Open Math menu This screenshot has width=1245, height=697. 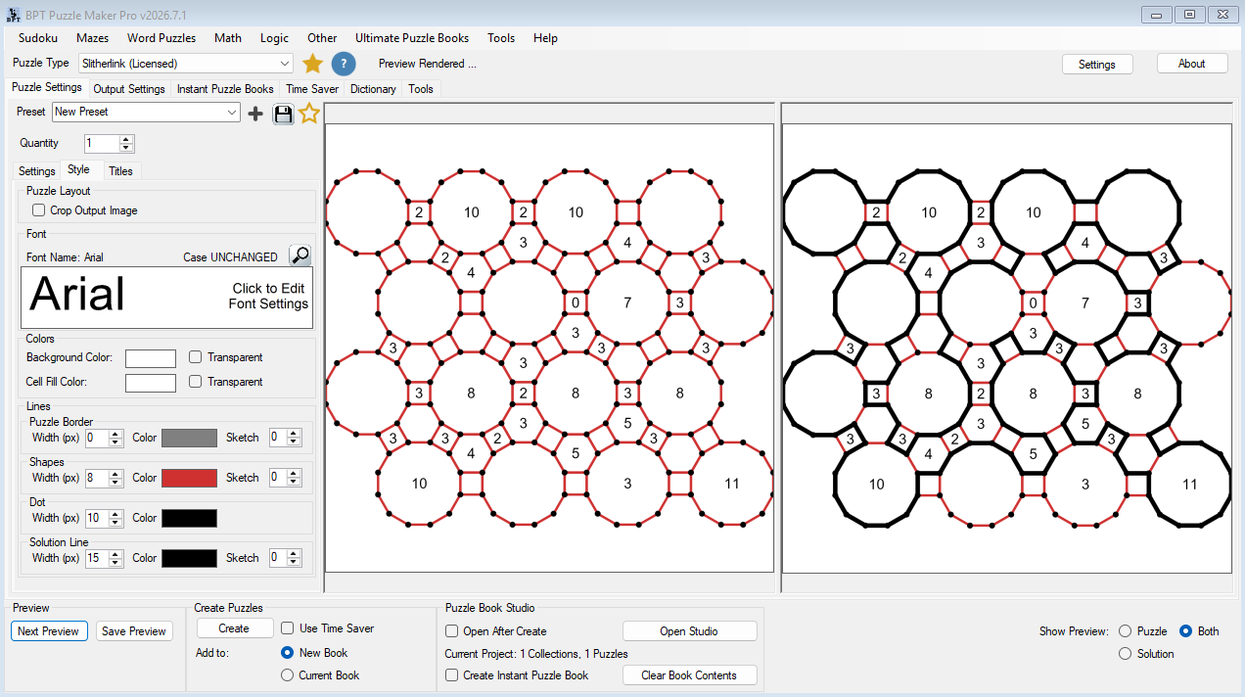(228, 38)
